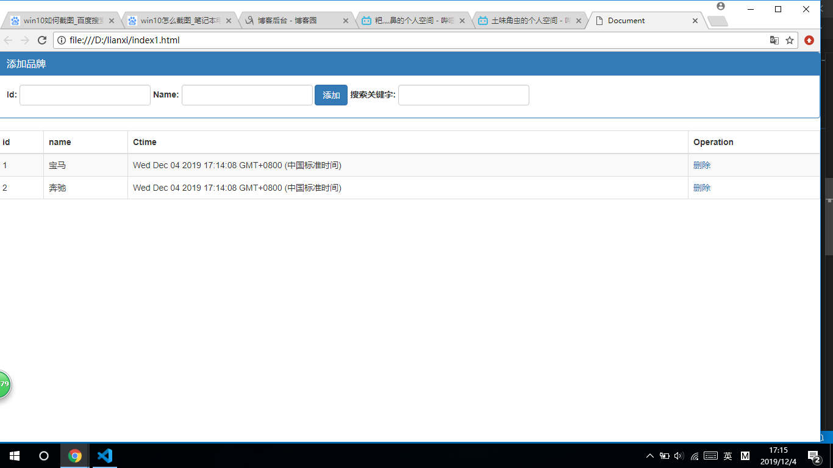Switch to the 粑灬鼻的个人空间 tab

click(x=414, y=21)
